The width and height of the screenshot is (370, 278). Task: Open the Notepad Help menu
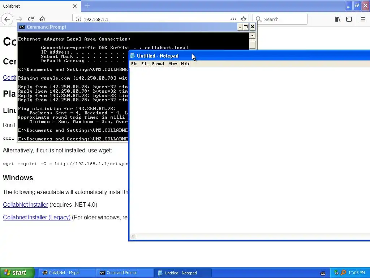[185, 64]
